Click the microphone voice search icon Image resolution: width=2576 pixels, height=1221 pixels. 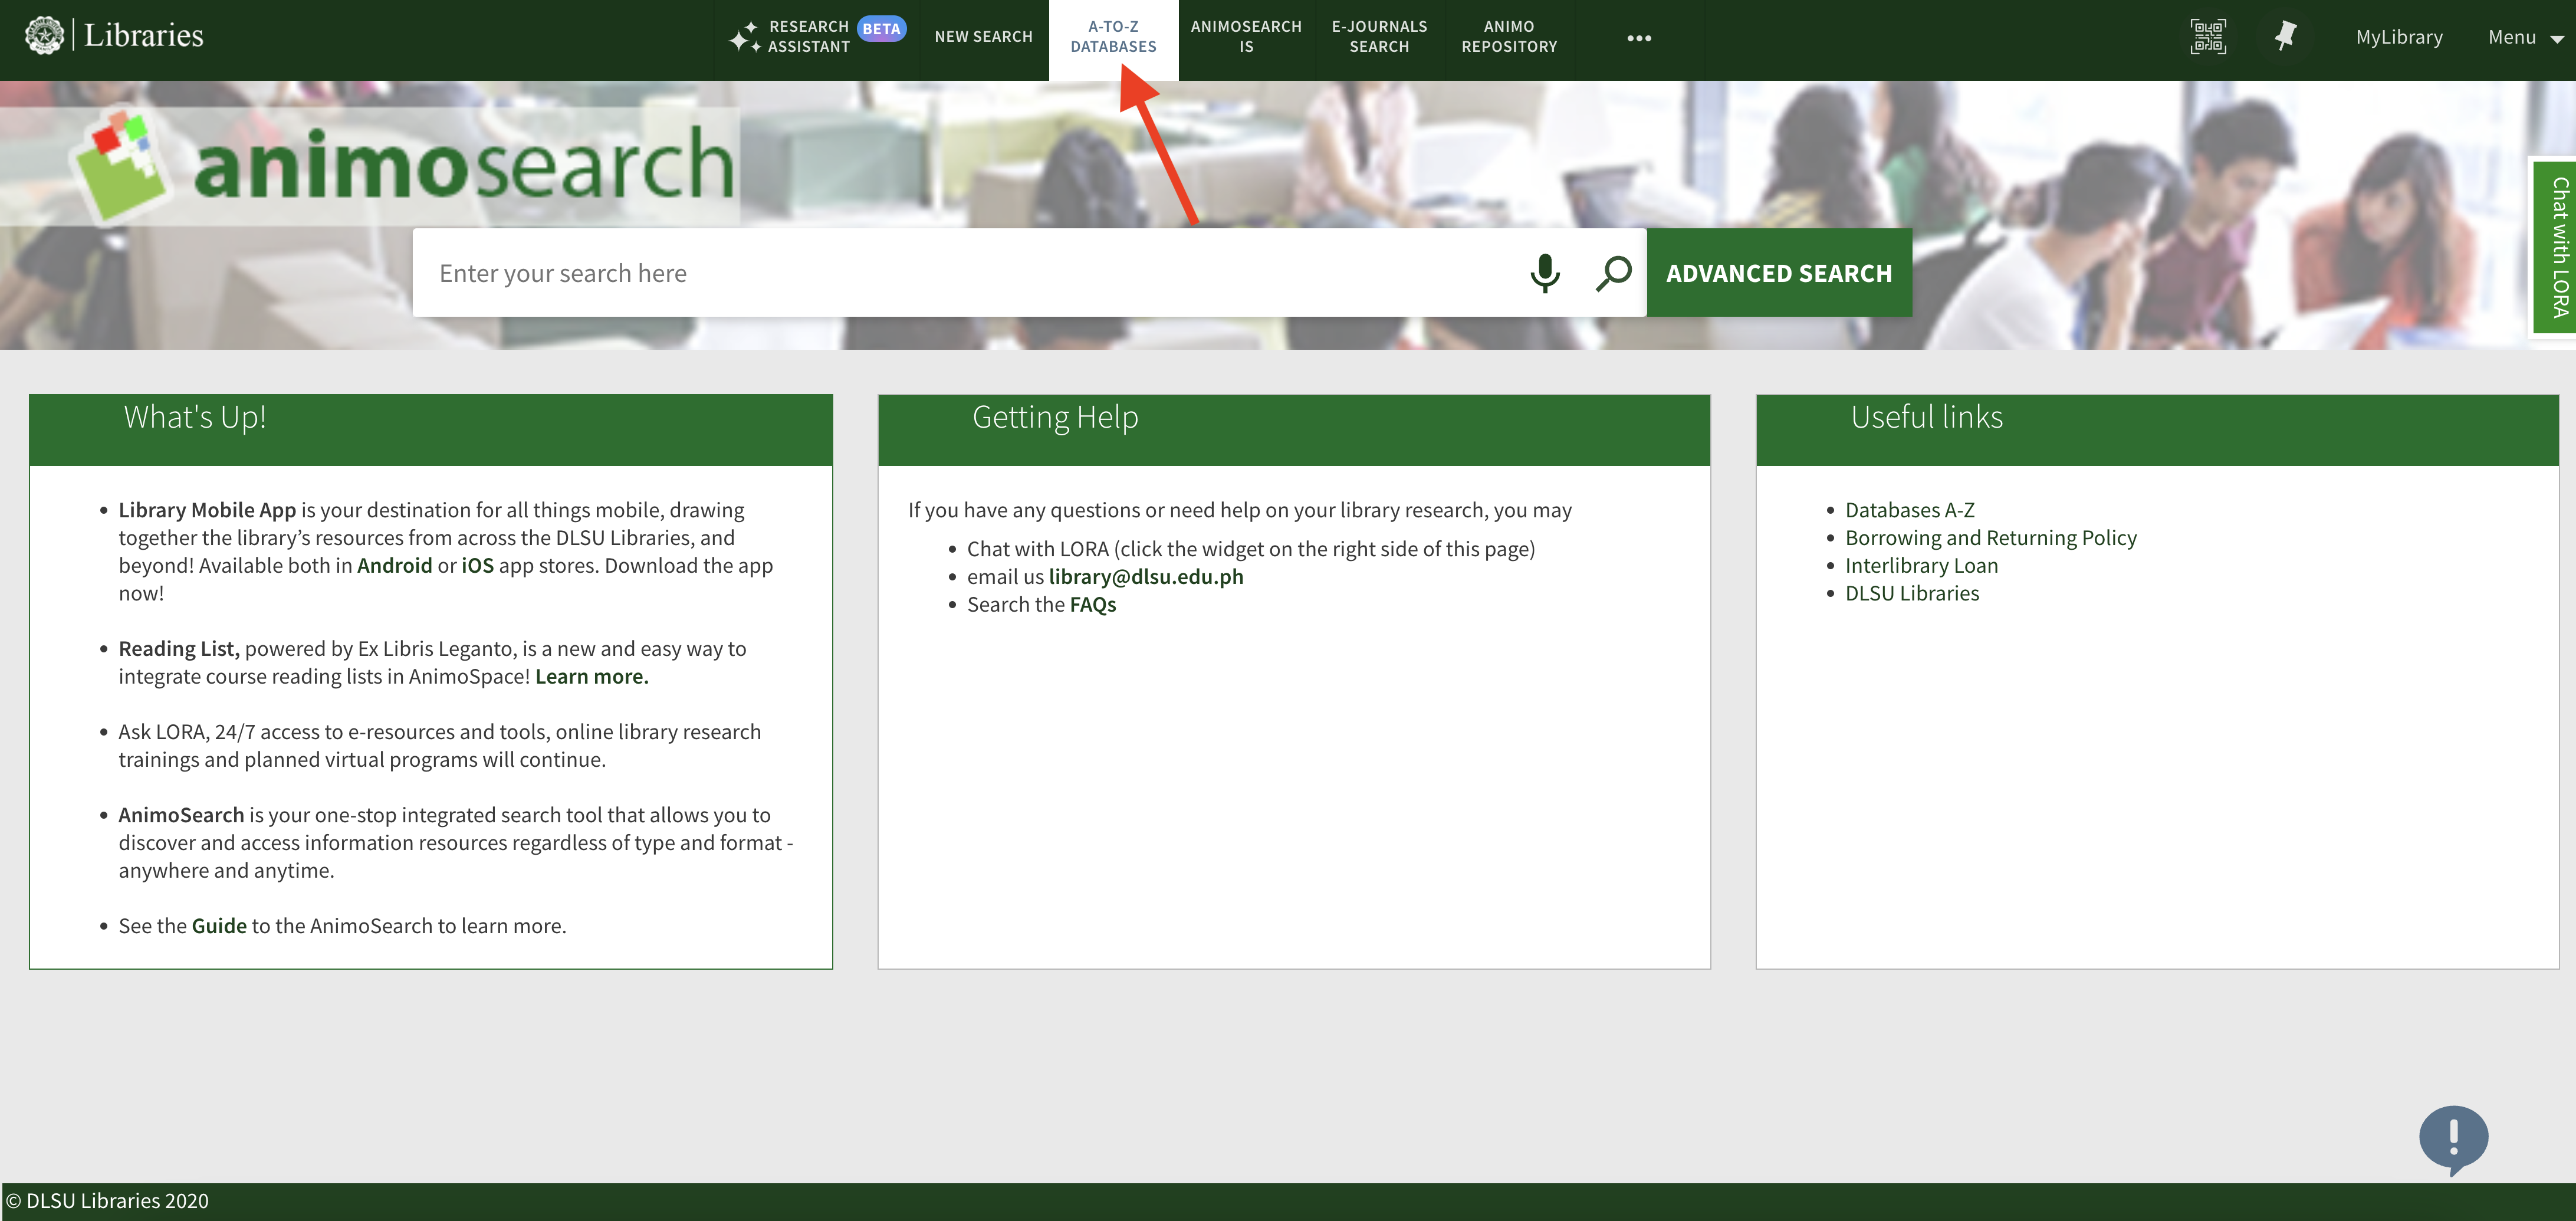[x=1544, y=272]
